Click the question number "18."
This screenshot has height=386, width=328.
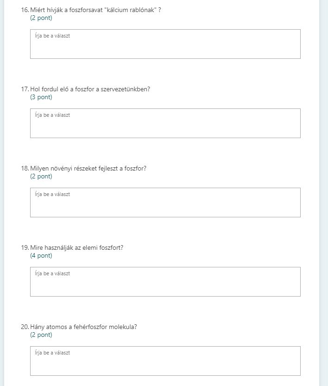25,168
